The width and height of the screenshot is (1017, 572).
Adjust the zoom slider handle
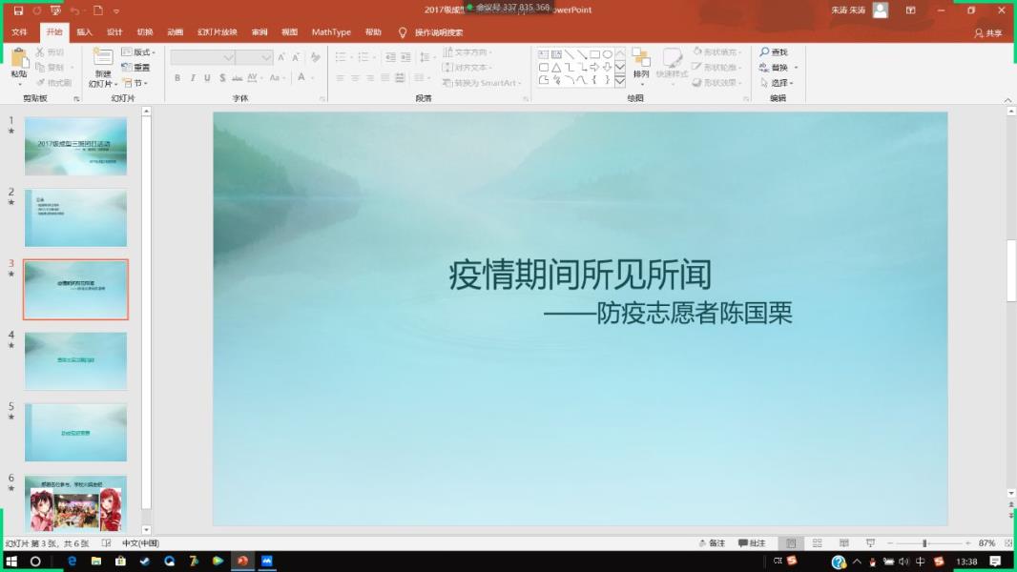coord(924,542)
